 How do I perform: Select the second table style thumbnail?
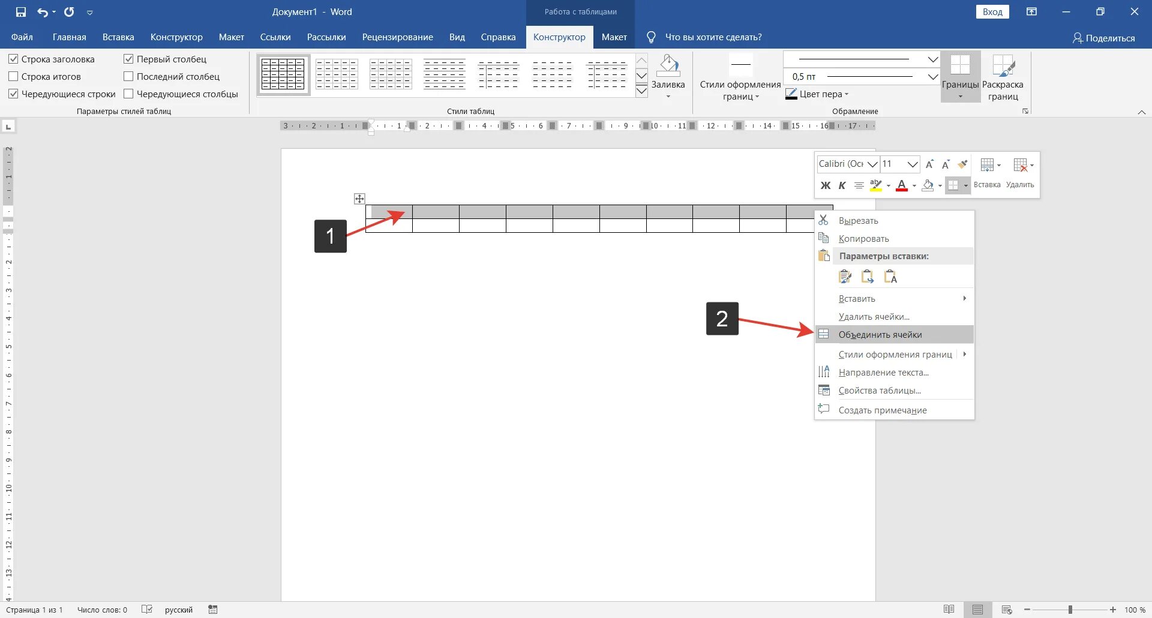337,75
